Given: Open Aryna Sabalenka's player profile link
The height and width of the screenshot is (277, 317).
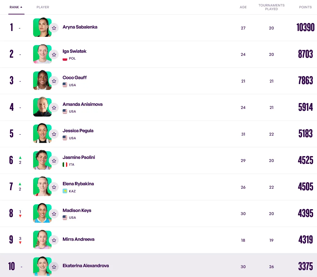Looking at the screenshot, I should point(80,27).
